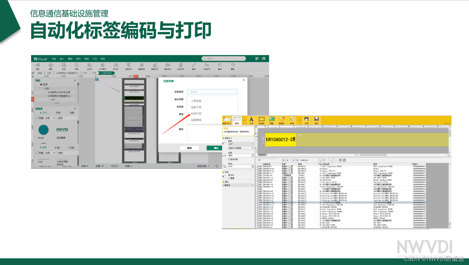The height and width of the screenshot is (265, 469).
Task: Toggle the 自动长度 checkbox
Action: pos(229,160)
